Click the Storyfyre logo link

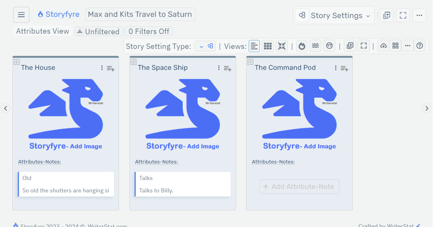[x=58, y=14]
